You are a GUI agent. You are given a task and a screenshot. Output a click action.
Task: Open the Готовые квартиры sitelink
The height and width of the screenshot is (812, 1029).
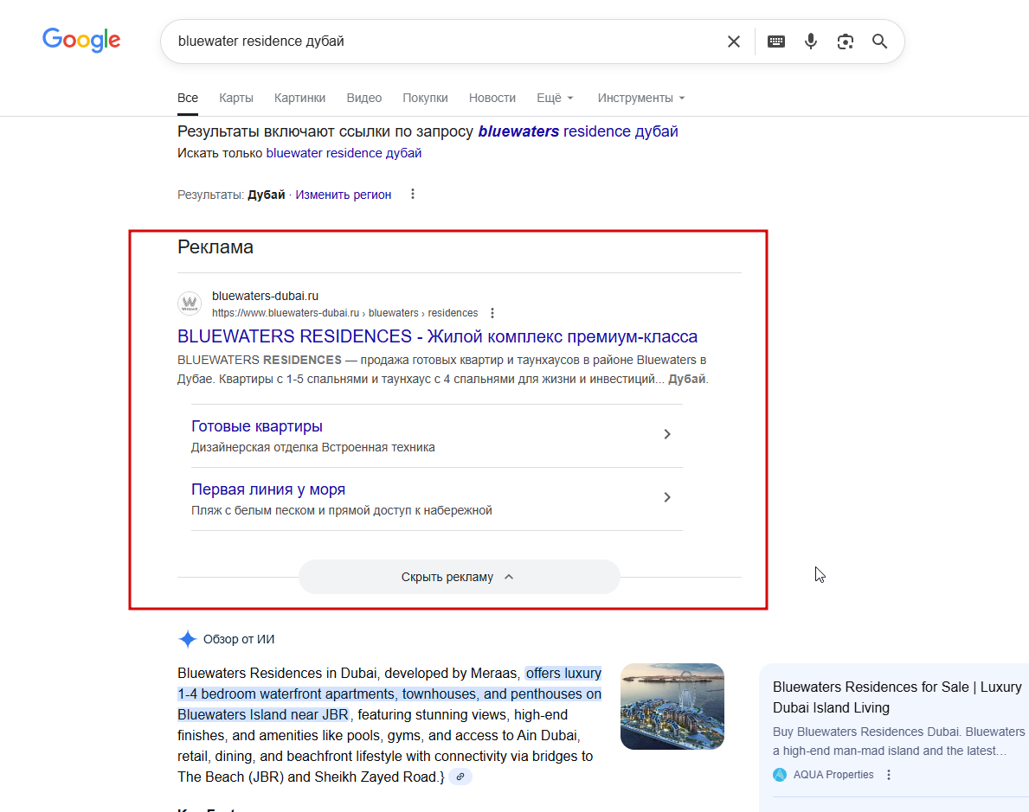(256, 426)
